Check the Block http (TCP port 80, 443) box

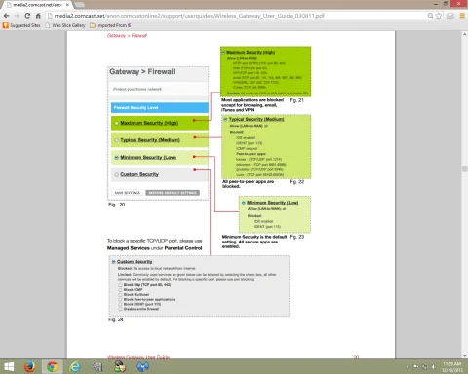[x=120, y=285]
